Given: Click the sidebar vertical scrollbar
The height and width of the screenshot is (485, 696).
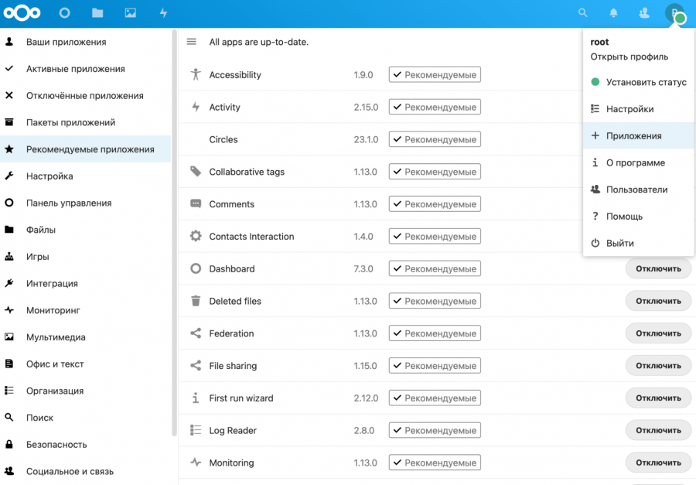Looking at the screenshot, I should click(174, 232).
